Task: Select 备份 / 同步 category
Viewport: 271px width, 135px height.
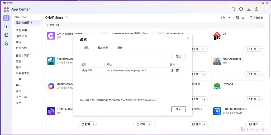Action: tap(23, 55)
